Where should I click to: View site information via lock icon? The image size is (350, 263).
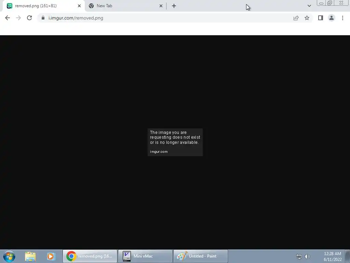tap(43, 18)
